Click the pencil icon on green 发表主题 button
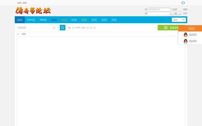 pyautogui.click(x=166, y=27)
